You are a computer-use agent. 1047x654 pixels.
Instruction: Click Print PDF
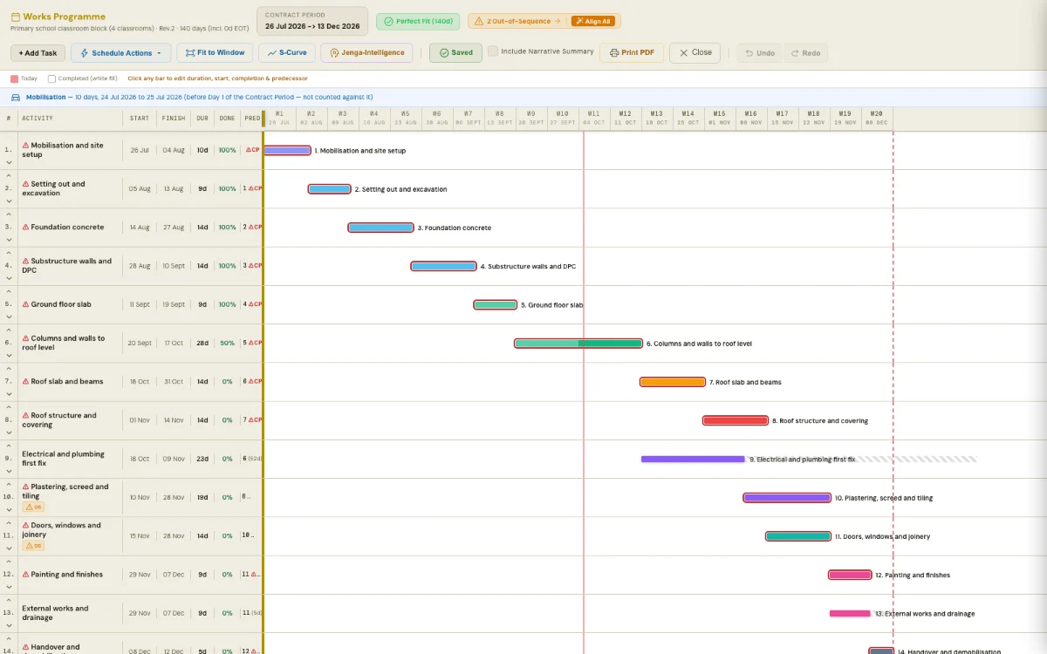(632, 53)
